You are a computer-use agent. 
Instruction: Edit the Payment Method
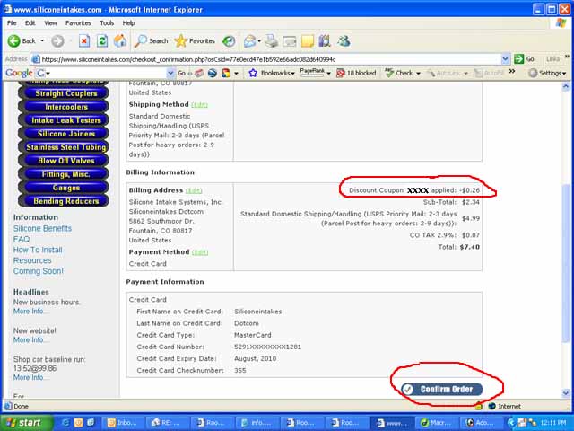coord(200,252)
